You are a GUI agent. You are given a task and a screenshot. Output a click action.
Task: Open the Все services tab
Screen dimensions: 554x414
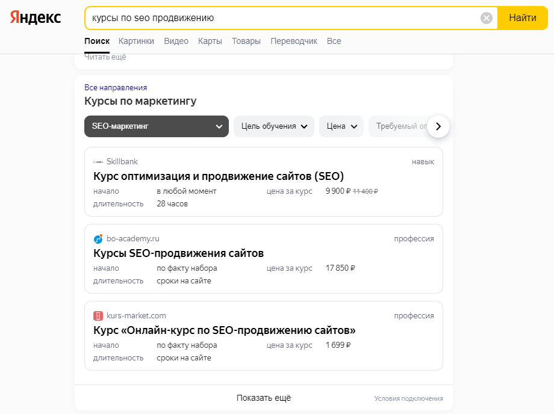click(334, 41)
